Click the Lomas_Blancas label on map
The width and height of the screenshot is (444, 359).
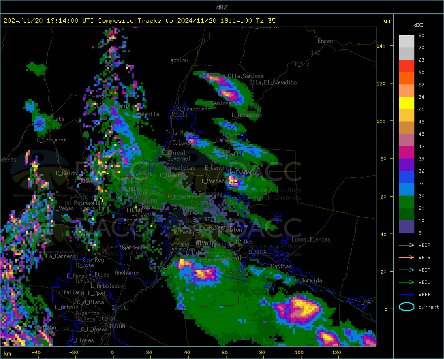click(x=311, y=239)
